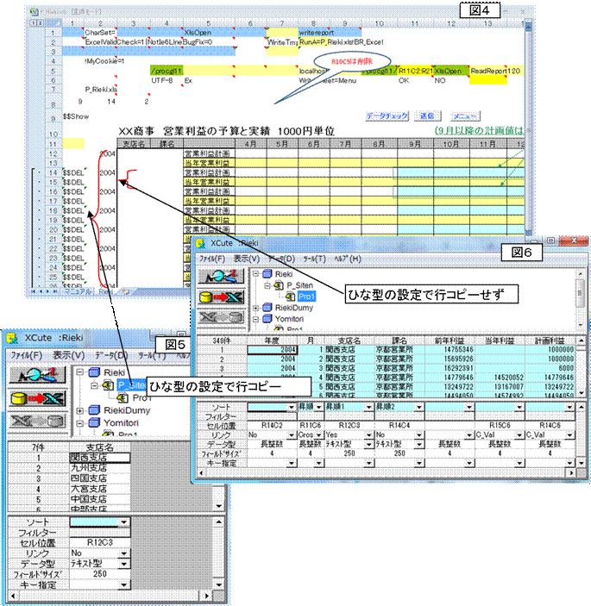The height and width of the screenshot is (606, 591).
Task: Click Excel outline level 1 button
Action: pos(34,22)
